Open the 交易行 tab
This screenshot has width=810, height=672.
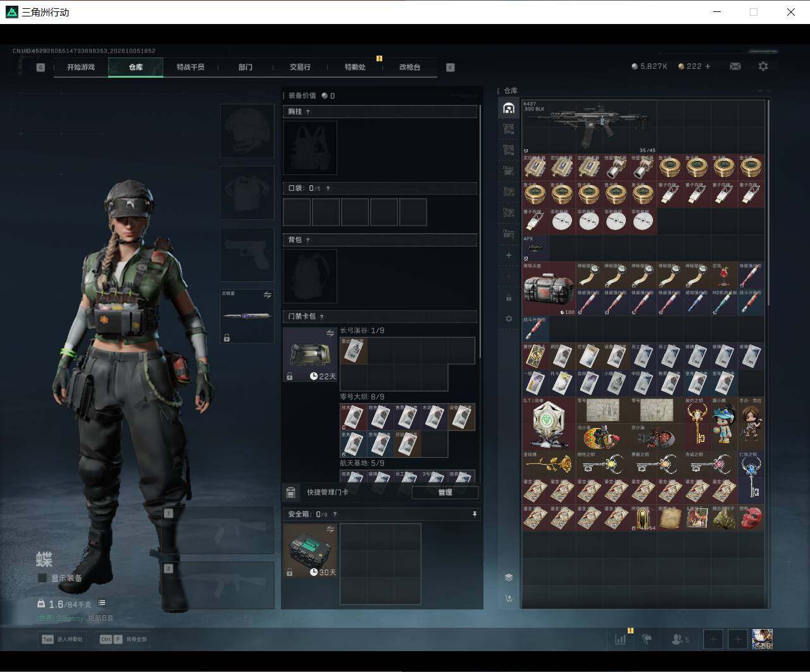coord(300,67)
